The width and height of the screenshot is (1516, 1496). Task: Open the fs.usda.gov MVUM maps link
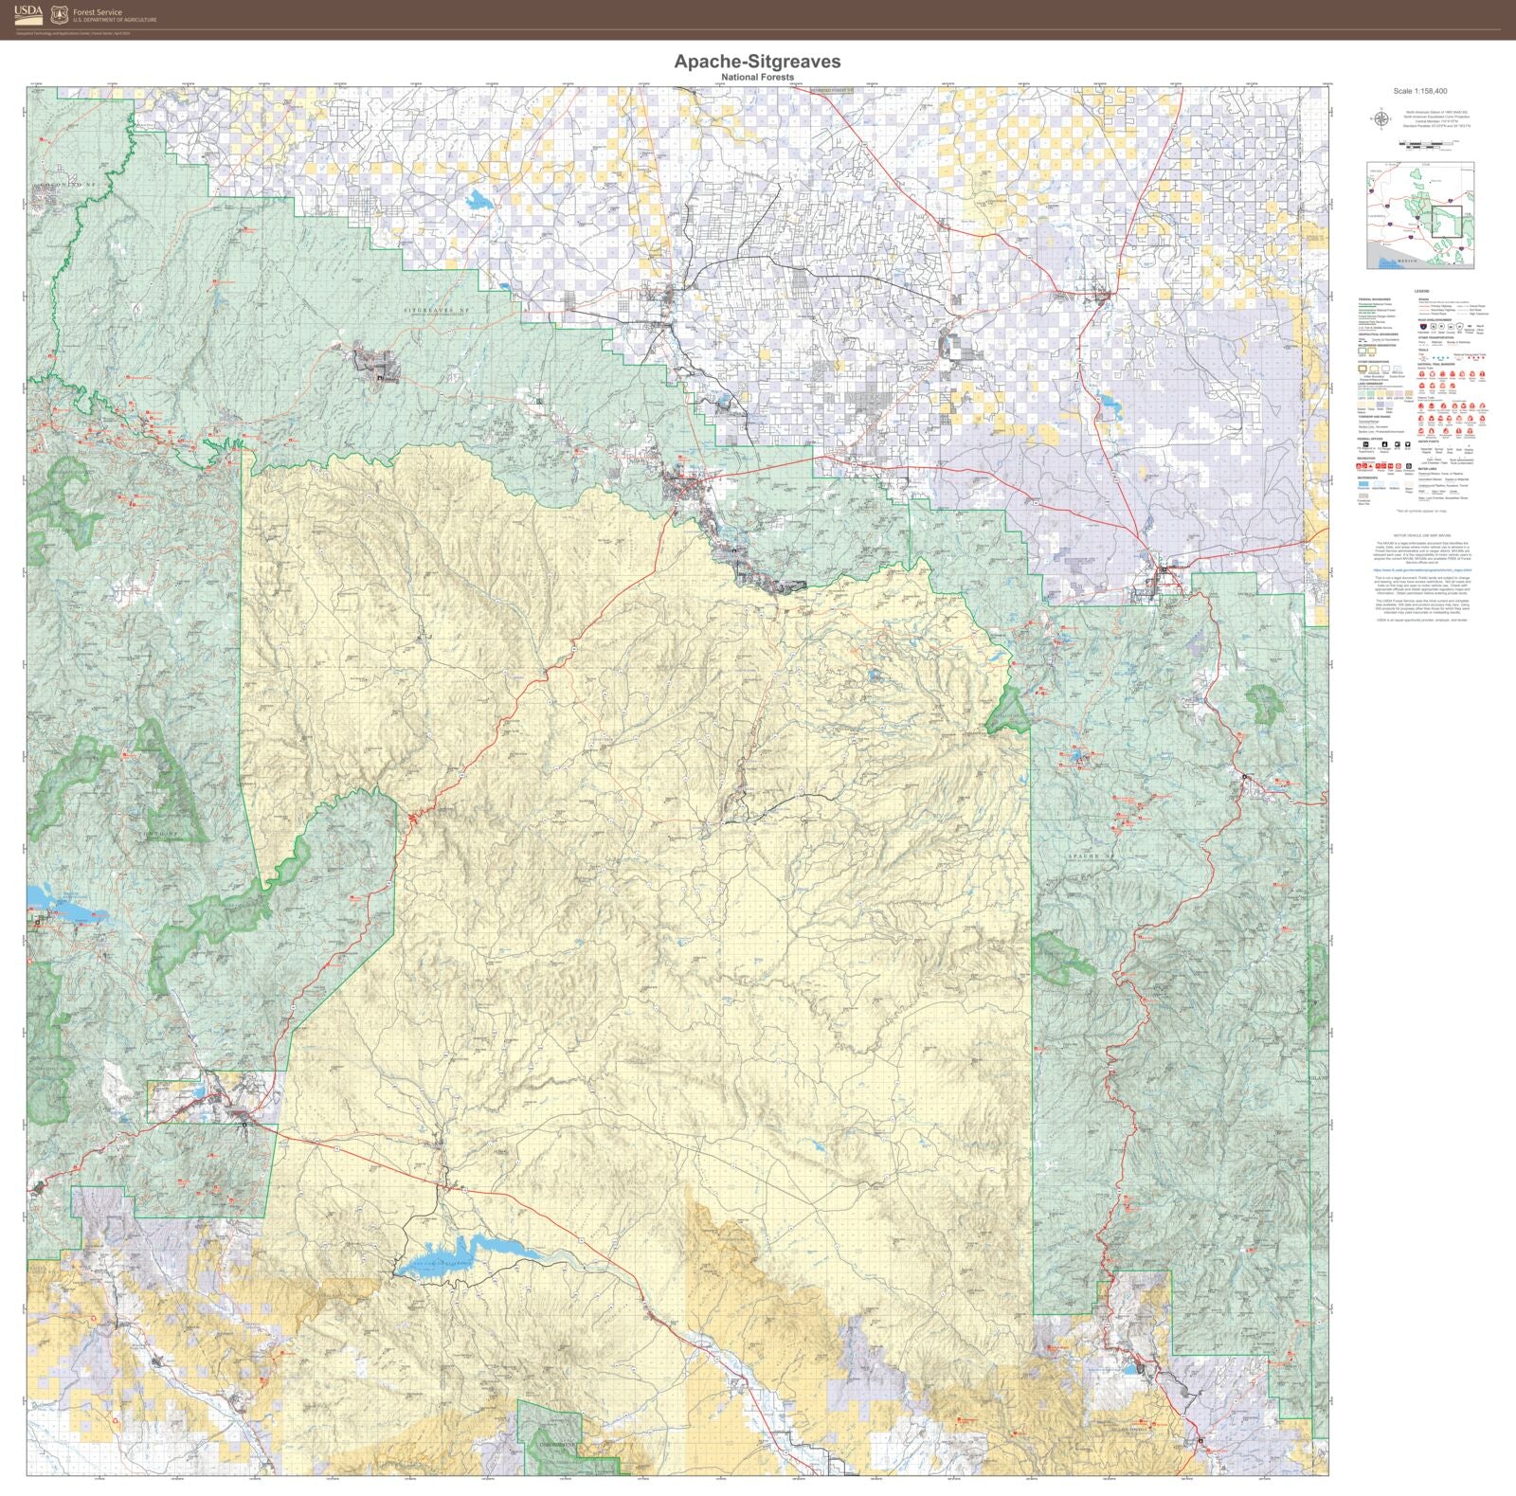point(1422,570)
